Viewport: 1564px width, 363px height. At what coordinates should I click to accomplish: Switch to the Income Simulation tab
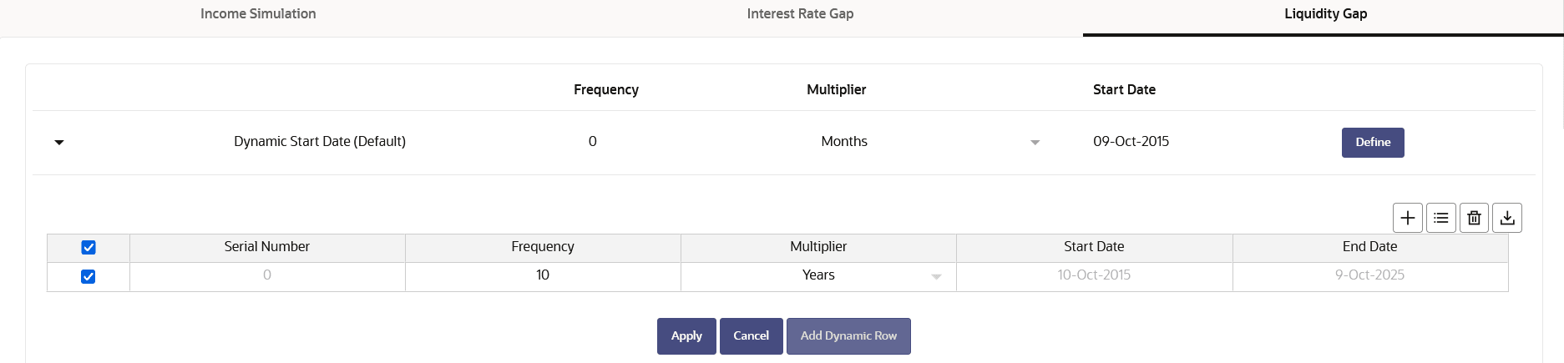pyautogui.click(x=258, y=14)
